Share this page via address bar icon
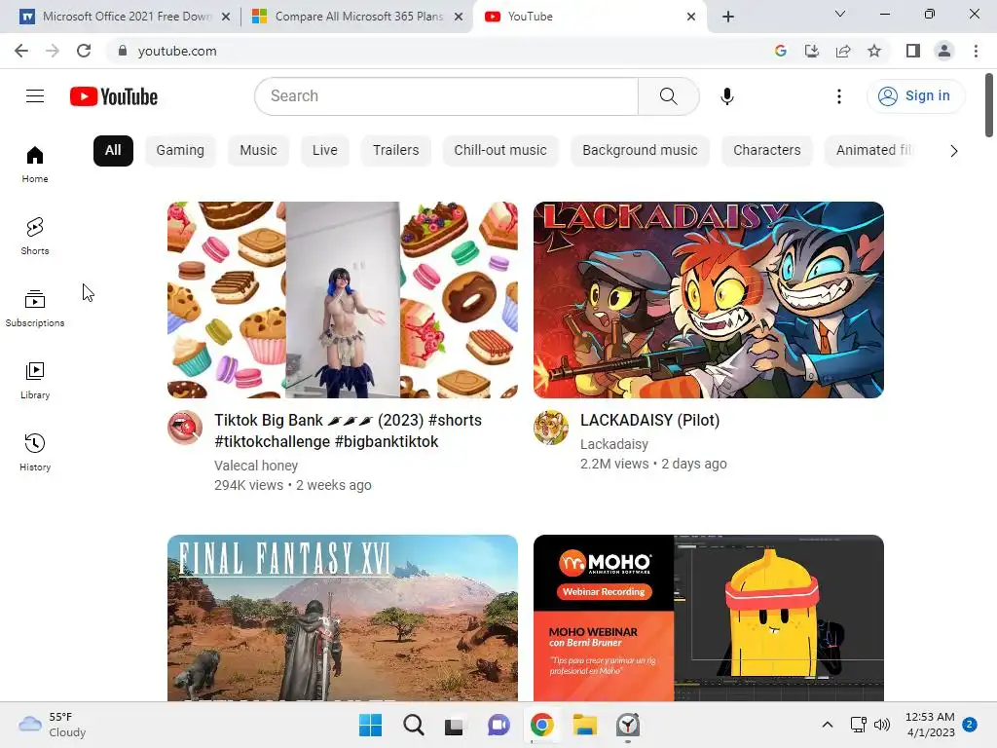997x748 pixels. pos(843,51)
